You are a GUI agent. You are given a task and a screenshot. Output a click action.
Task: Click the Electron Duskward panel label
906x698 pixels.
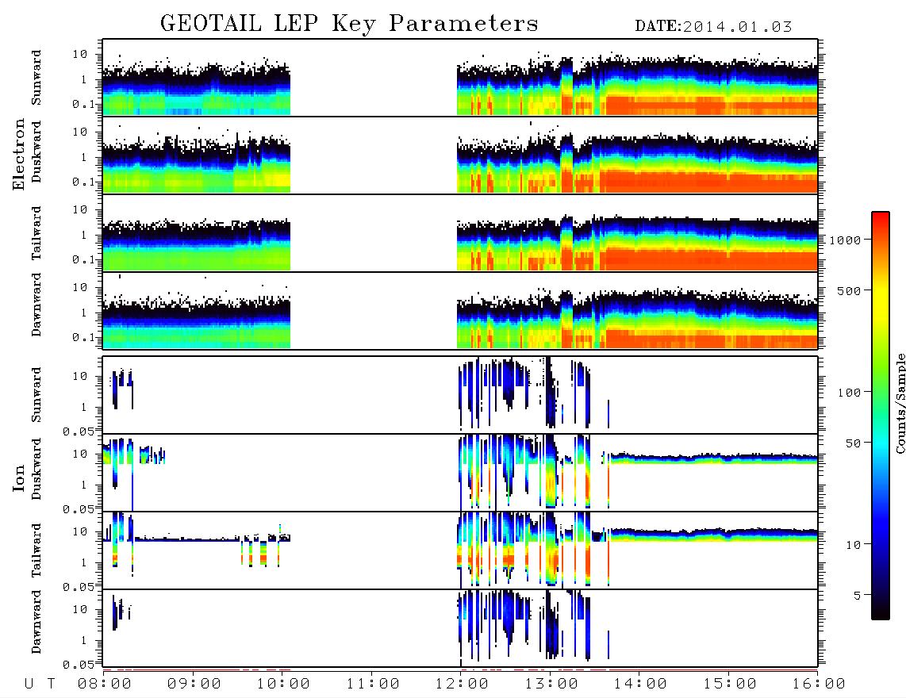[x=36, y=152]
